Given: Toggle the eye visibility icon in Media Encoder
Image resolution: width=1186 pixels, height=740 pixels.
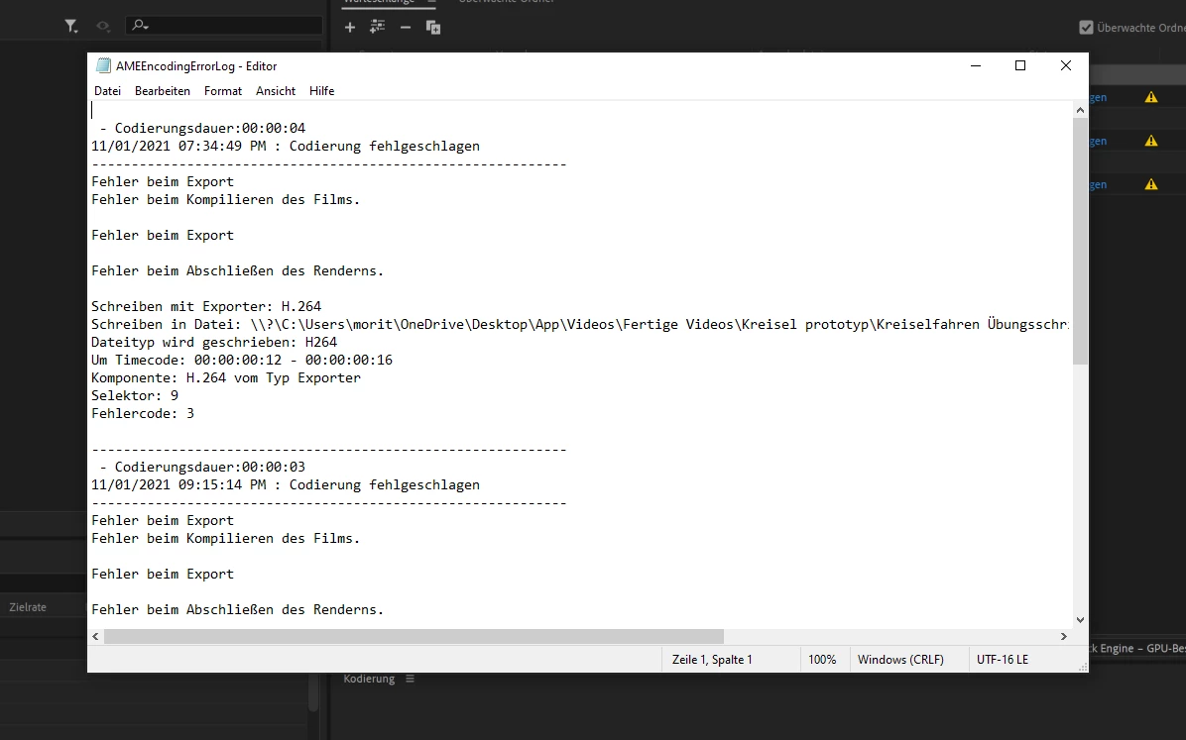Looking at the screenshot, I should pos(103,27).
